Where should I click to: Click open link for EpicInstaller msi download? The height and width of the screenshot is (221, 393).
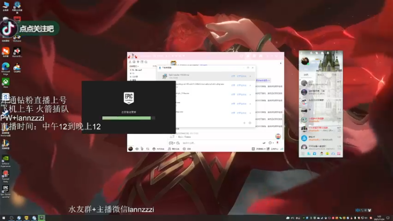[x=233, y=76]
